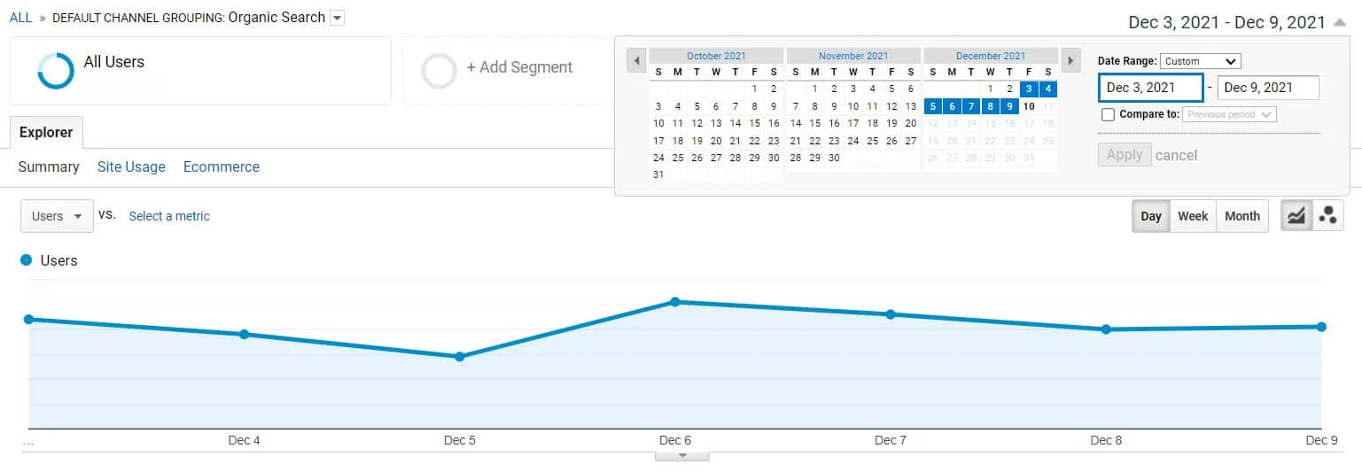Viewport: 1362px width, 472px height.
Task: Select the Day granularity toggle
Action: click(1150, 216)
